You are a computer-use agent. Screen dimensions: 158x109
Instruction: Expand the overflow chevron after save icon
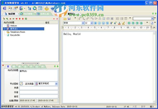tap(75, 18)
